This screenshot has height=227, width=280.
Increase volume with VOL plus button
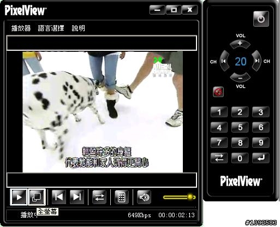tap(240, 44)
